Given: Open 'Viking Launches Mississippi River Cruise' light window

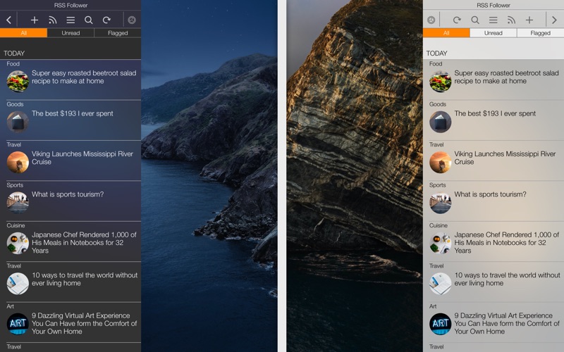Looking at the screenshot, I should 505,158.
